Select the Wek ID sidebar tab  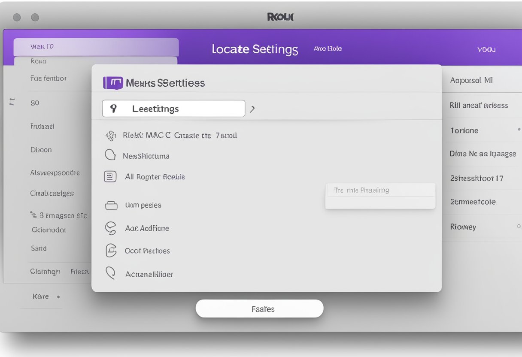[x=96, y=47]
